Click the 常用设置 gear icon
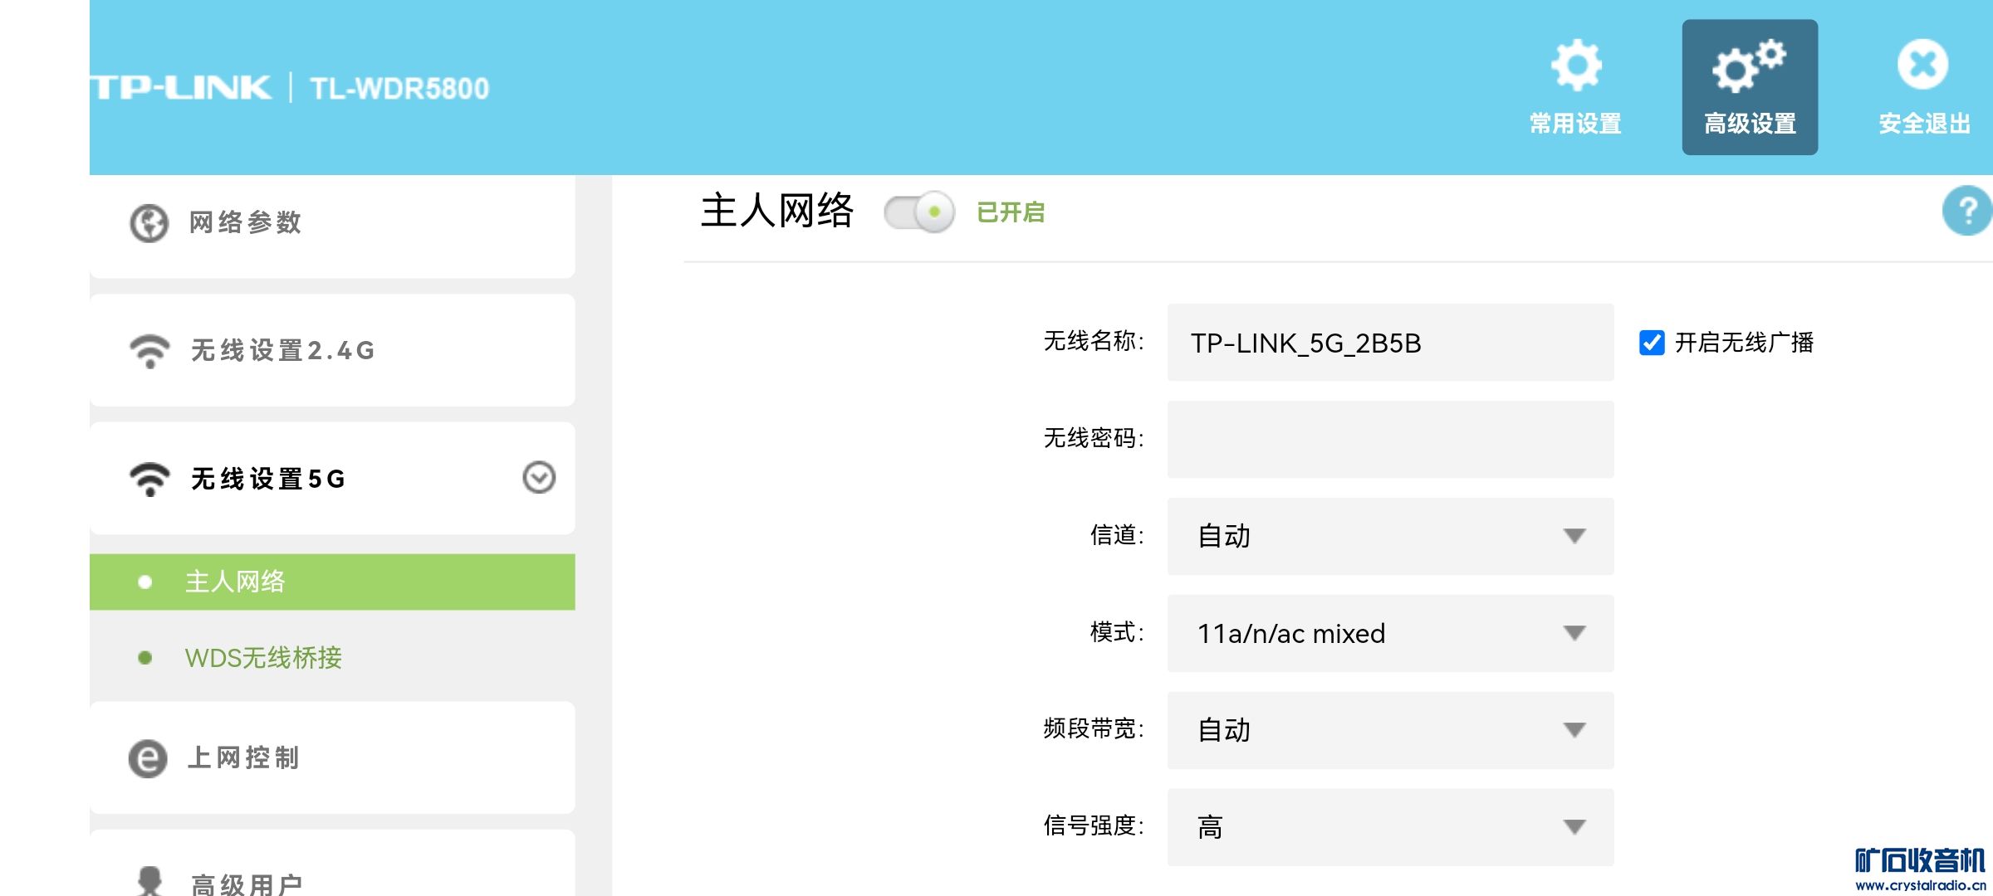1993x896 pixels. coord(1575,65)
